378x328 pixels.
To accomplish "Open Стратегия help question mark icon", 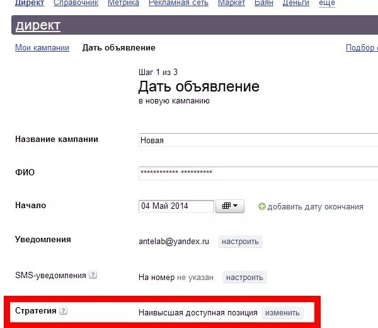I will [64, 310].
